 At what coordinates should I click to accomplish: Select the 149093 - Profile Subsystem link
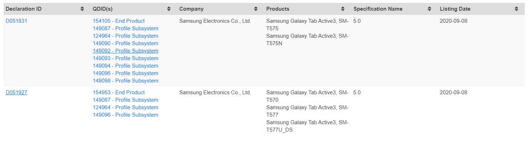(x=125, y=58)
